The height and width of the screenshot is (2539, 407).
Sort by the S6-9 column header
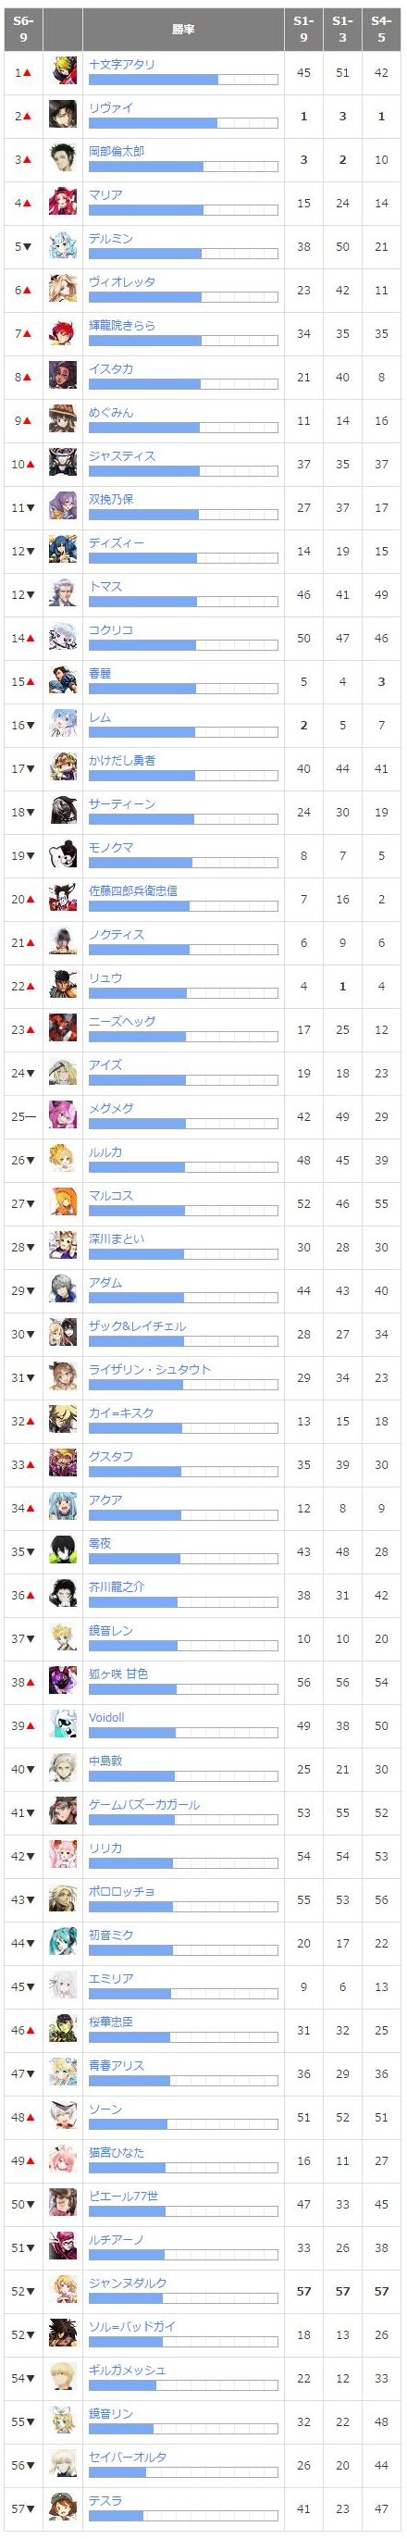click(23, 30)
